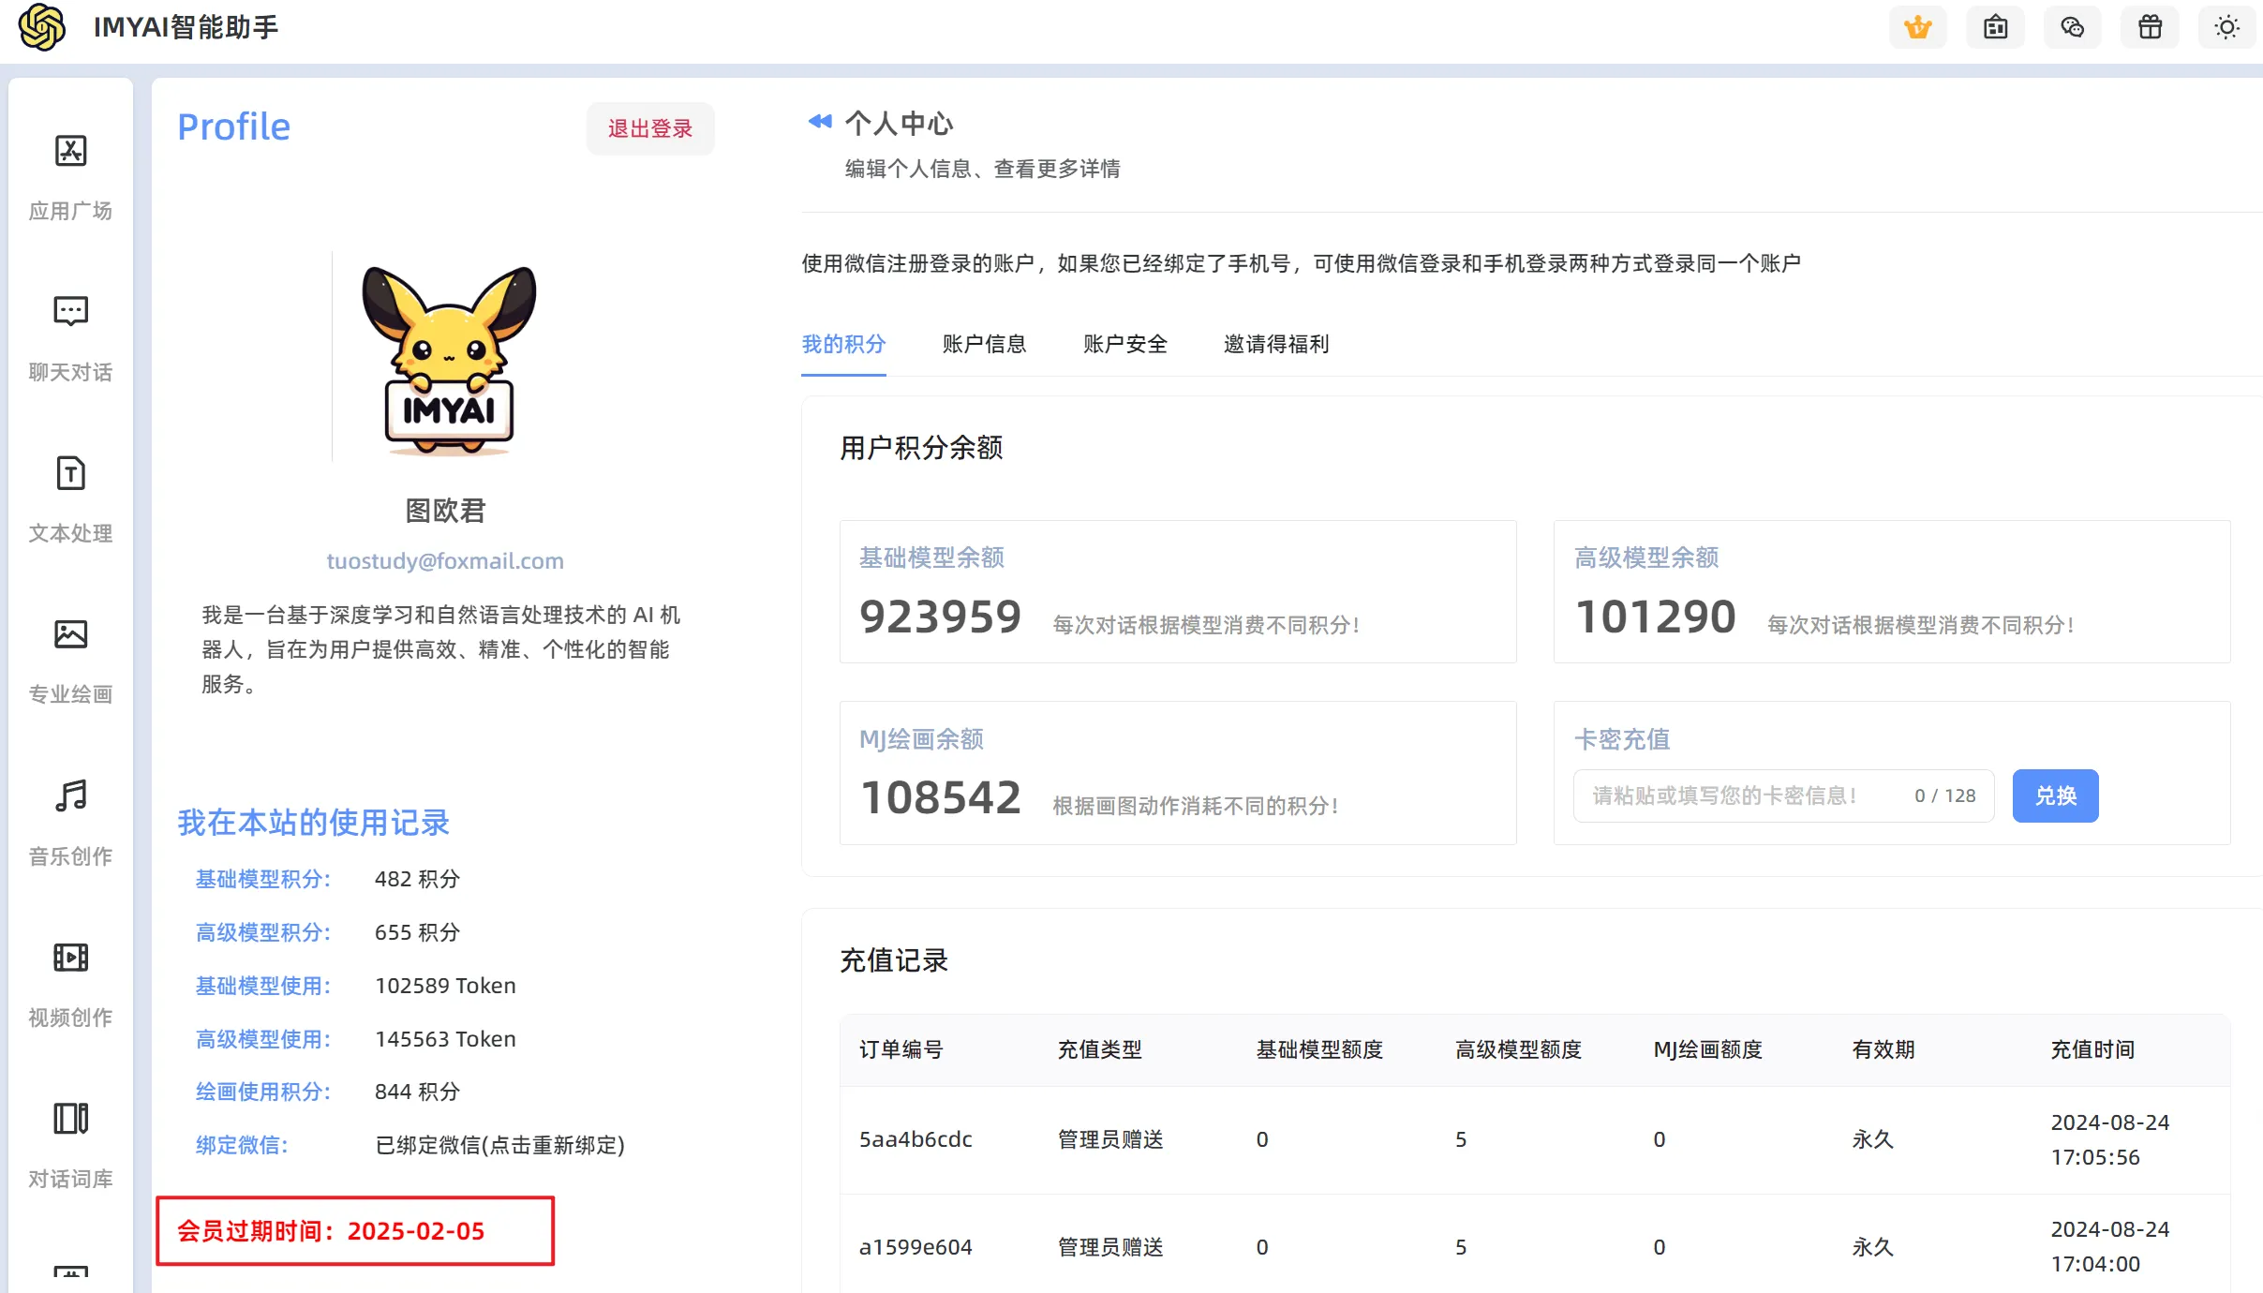Open 文本处理 text sidebar icon
The width and height of the screenshot is (2263, 1293).
click(x=70, y=473)
